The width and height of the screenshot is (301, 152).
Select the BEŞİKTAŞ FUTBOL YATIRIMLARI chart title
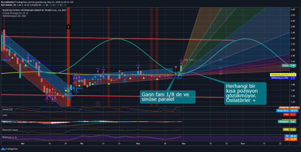pos(35,10)
